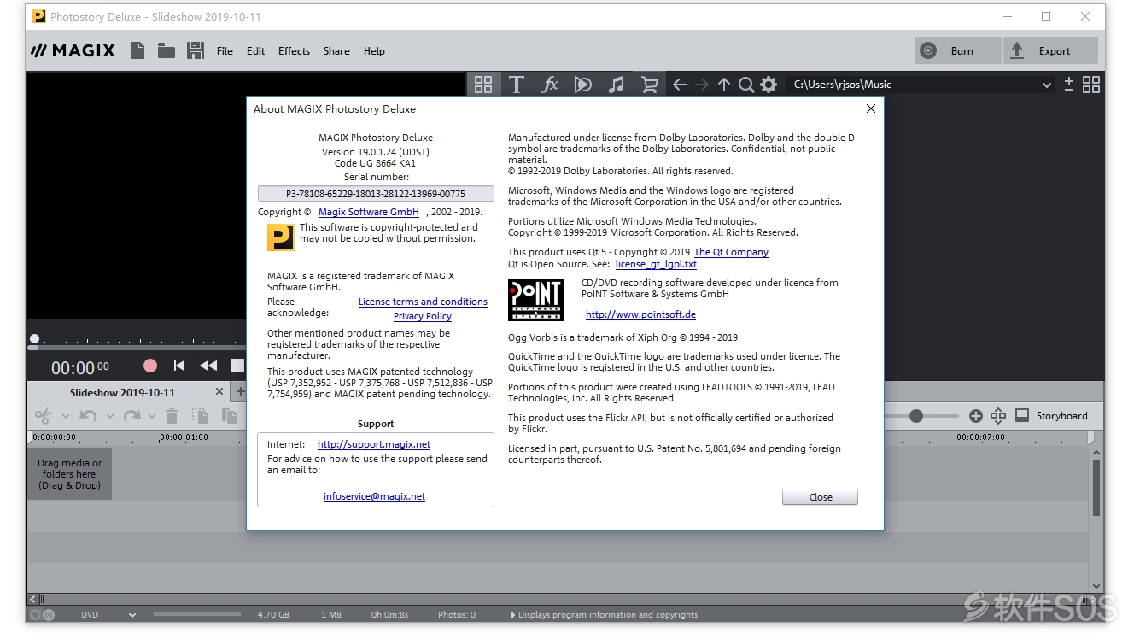The image size is (1134, 633).
Task: Click the optimize view arrows icon
Action: click(x=998, y=416)
